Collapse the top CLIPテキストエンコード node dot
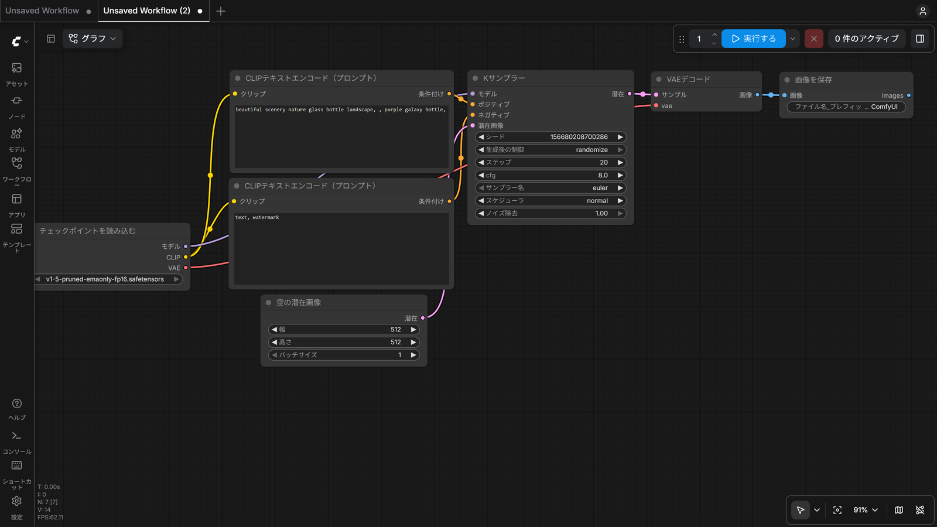 click(238, 78)
